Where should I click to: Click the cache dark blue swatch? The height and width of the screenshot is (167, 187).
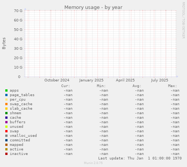[x=6, y=118]
